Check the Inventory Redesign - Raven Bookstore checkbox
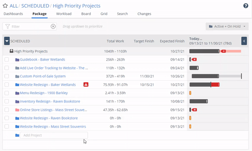 7,101
